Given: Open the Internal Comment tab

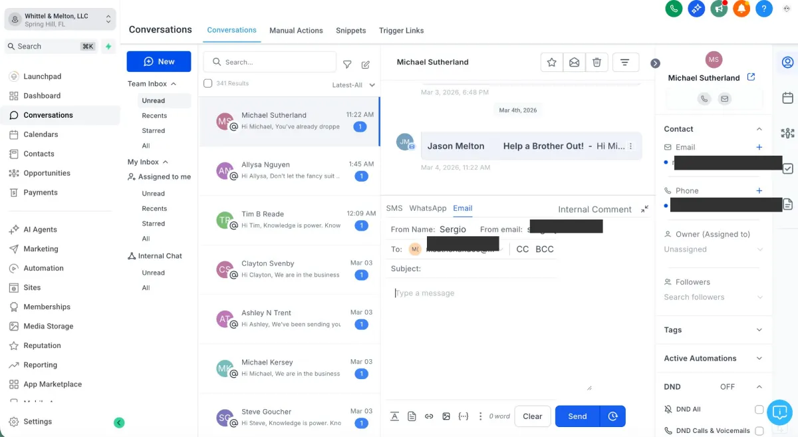Looking at the screenshot, I should click(595, 209).
